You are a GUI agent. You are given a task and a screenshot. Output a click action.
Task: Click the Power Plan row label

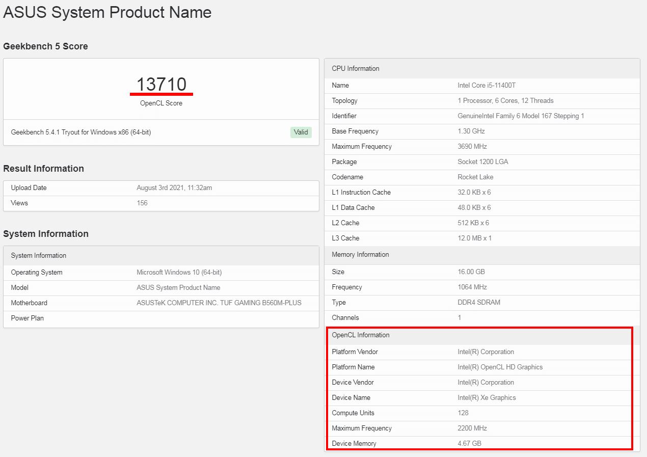27,318
